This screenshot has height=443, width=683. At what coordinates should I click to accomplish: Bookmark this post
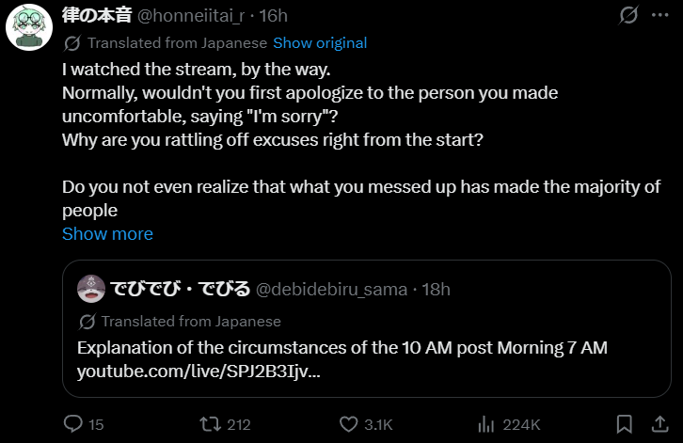click(x=623, y=424)
